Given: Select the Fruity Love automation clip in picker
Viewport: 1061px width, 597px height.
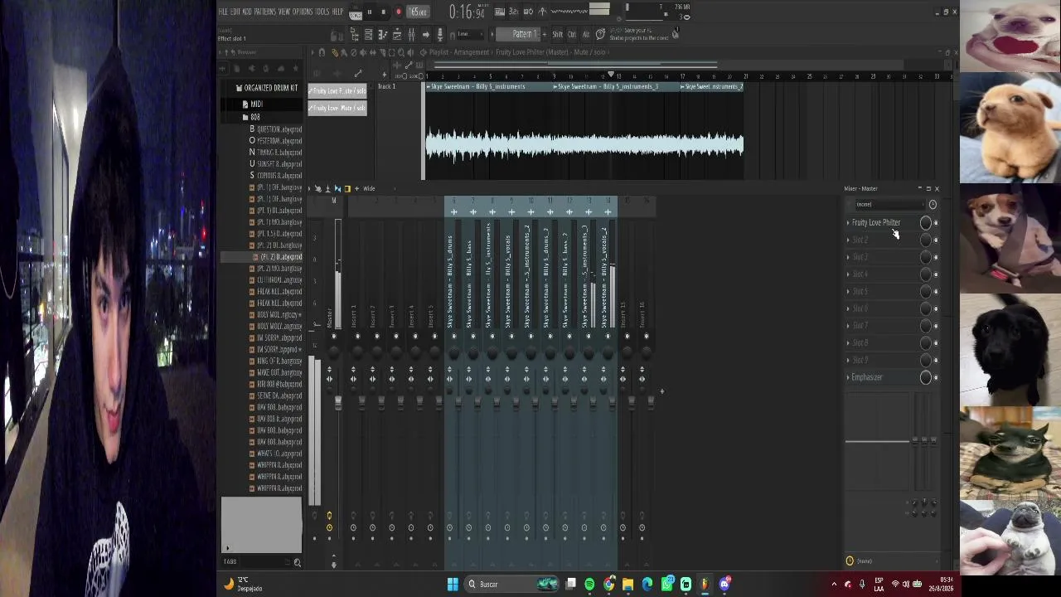Looking at the screenshot, I should [x=337, y=90].
